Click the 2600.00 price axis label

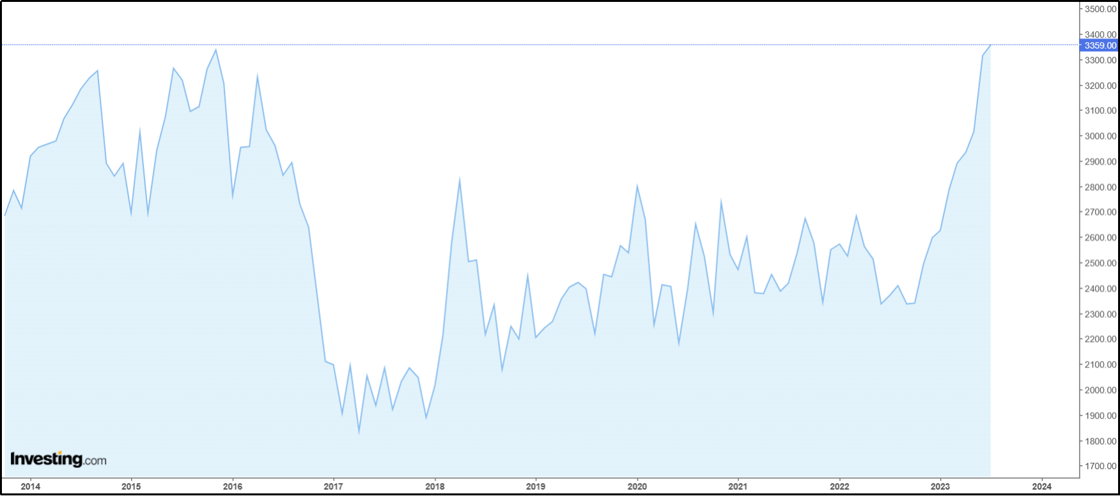1100,237
